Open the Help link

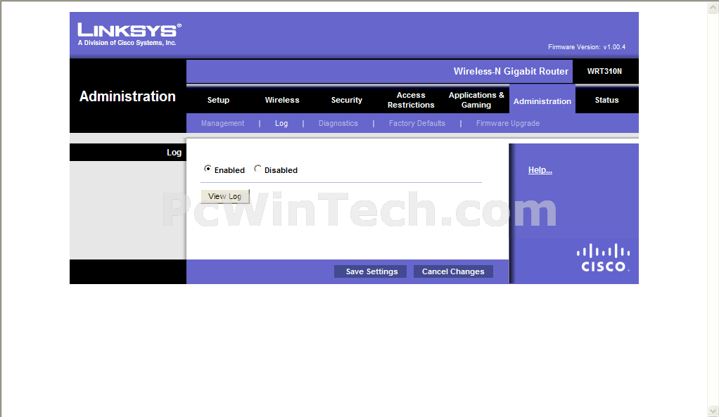[540, 170]
